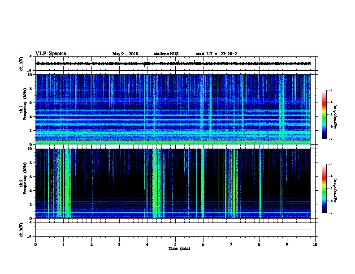Click the "station=HUS" header label

tap(166, 54)
